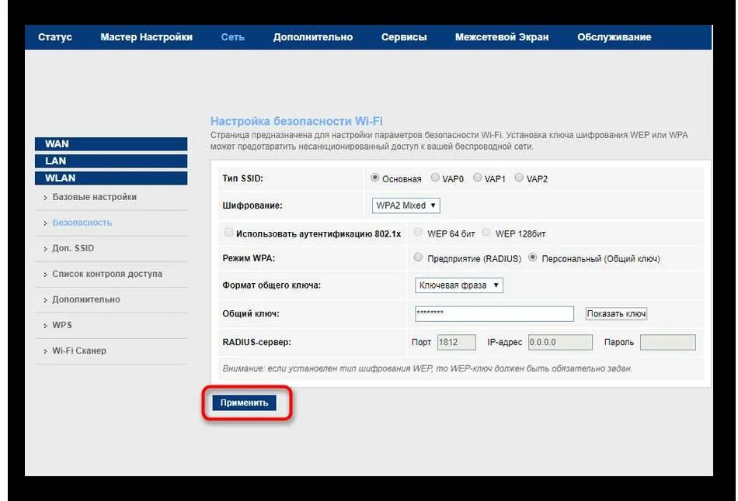Select VAP1 SSID type radio
738x501 pixels.
coord(477,178)
